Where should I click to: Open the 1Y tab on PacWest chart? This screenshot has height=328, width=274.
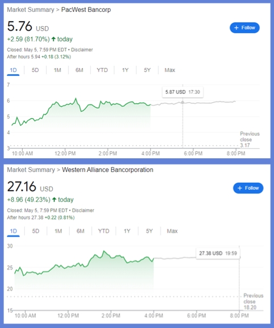click(125, 70)
